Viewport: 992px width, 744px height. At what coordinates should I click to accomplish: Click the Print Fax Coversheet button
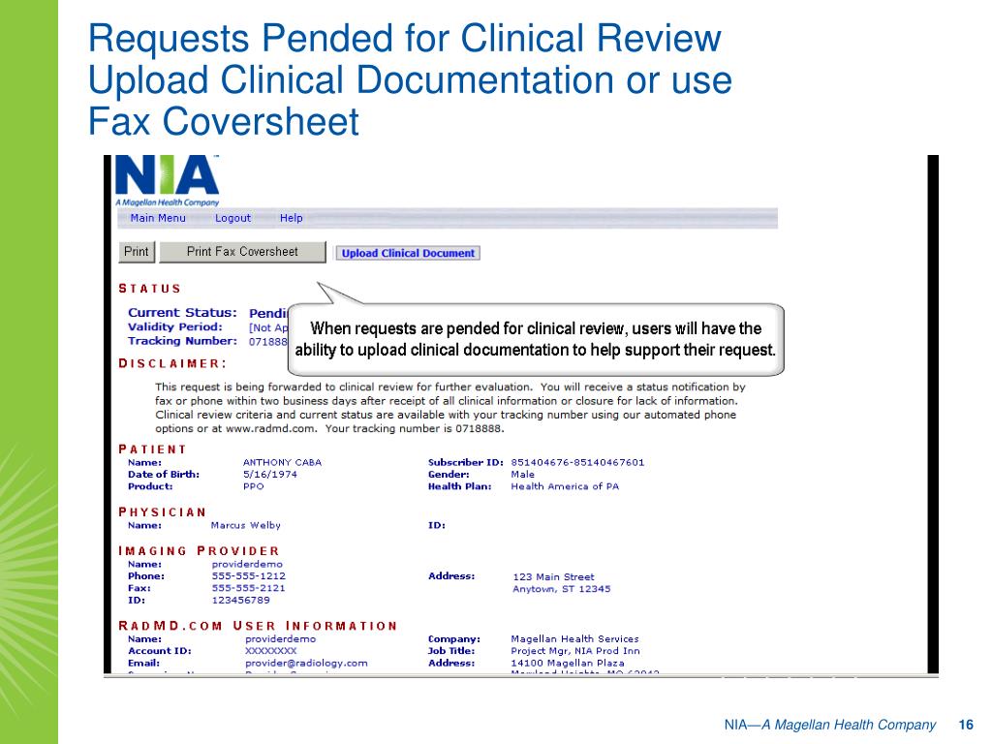coord(242,252)
